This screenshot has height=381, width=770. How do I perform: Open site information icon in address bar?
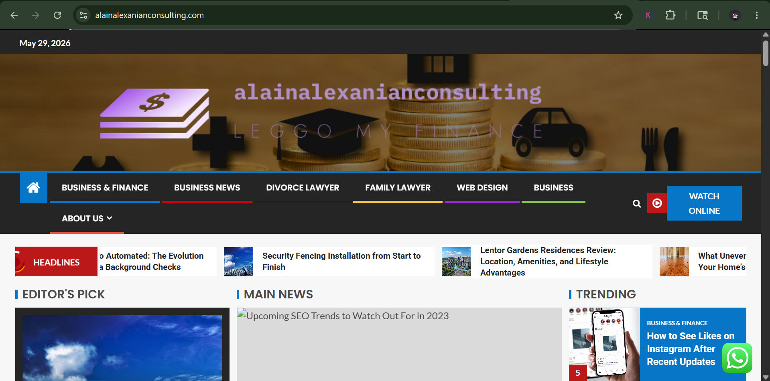pos(83,15)
